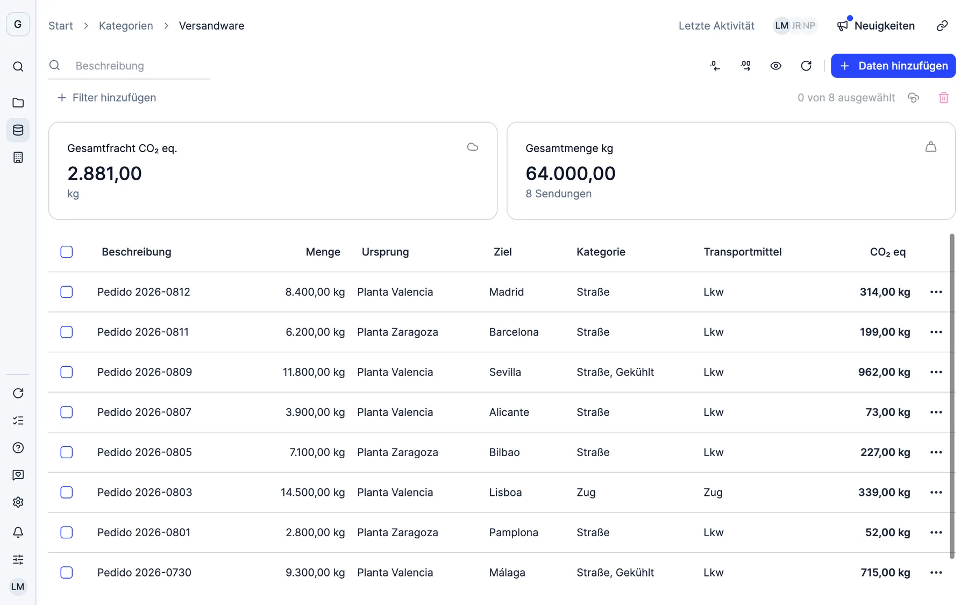Open the settings gear icon
968x605 pixels.
[x=18, y=502]
